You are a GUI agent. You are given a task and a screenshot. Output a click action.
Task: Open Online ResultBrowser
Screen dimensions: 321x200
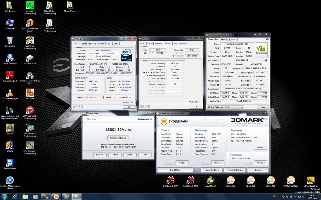tap(118, 138)
